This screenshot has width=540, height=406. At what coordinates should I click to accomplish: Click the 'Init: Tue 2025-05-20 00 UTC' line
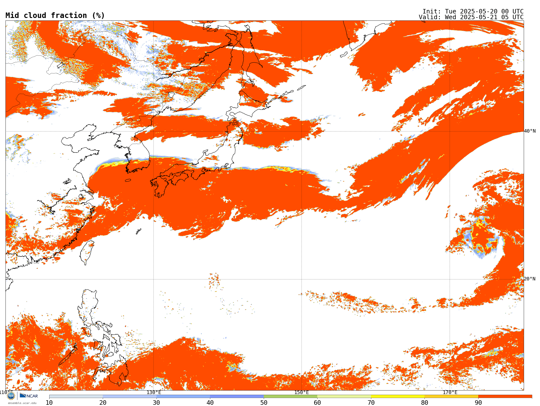473,11
